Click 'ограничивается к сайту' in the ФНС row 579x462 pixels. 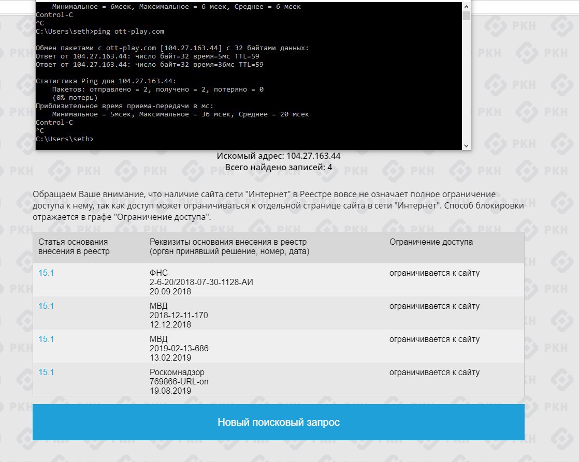(434, 273)
